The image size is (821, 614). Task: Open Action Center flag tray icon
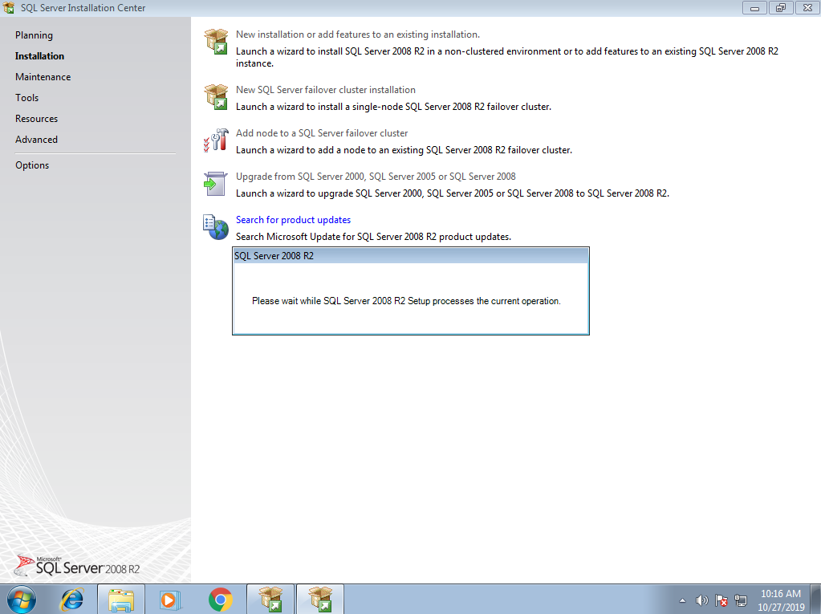point(721,600)
